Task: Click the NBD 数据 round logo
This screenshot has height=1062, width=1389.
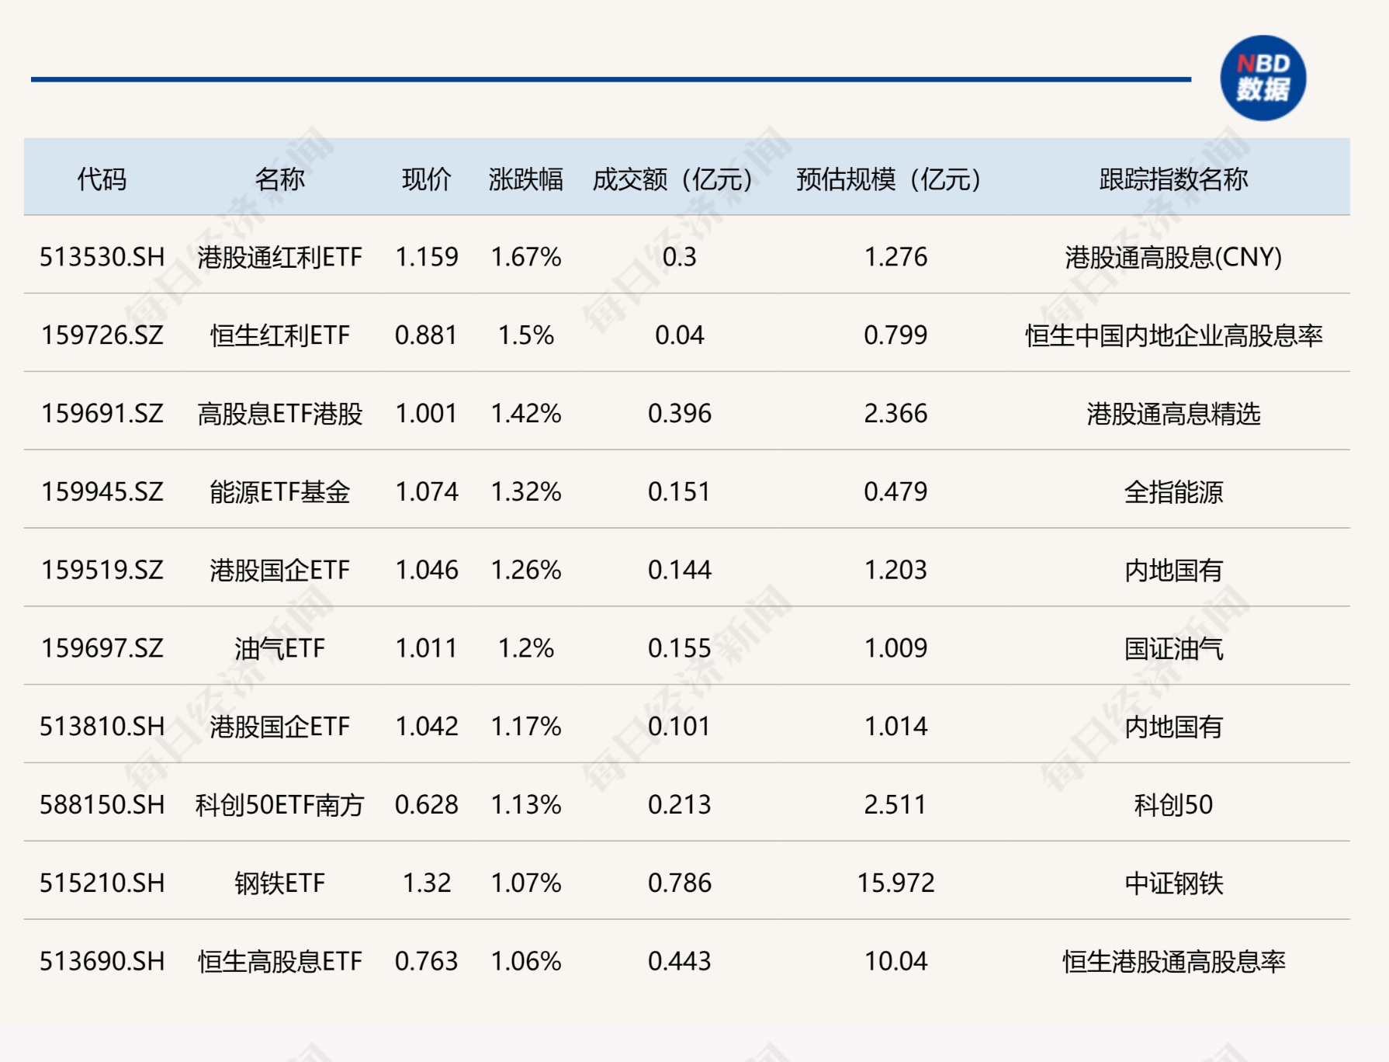Action: coord(1263,78)
